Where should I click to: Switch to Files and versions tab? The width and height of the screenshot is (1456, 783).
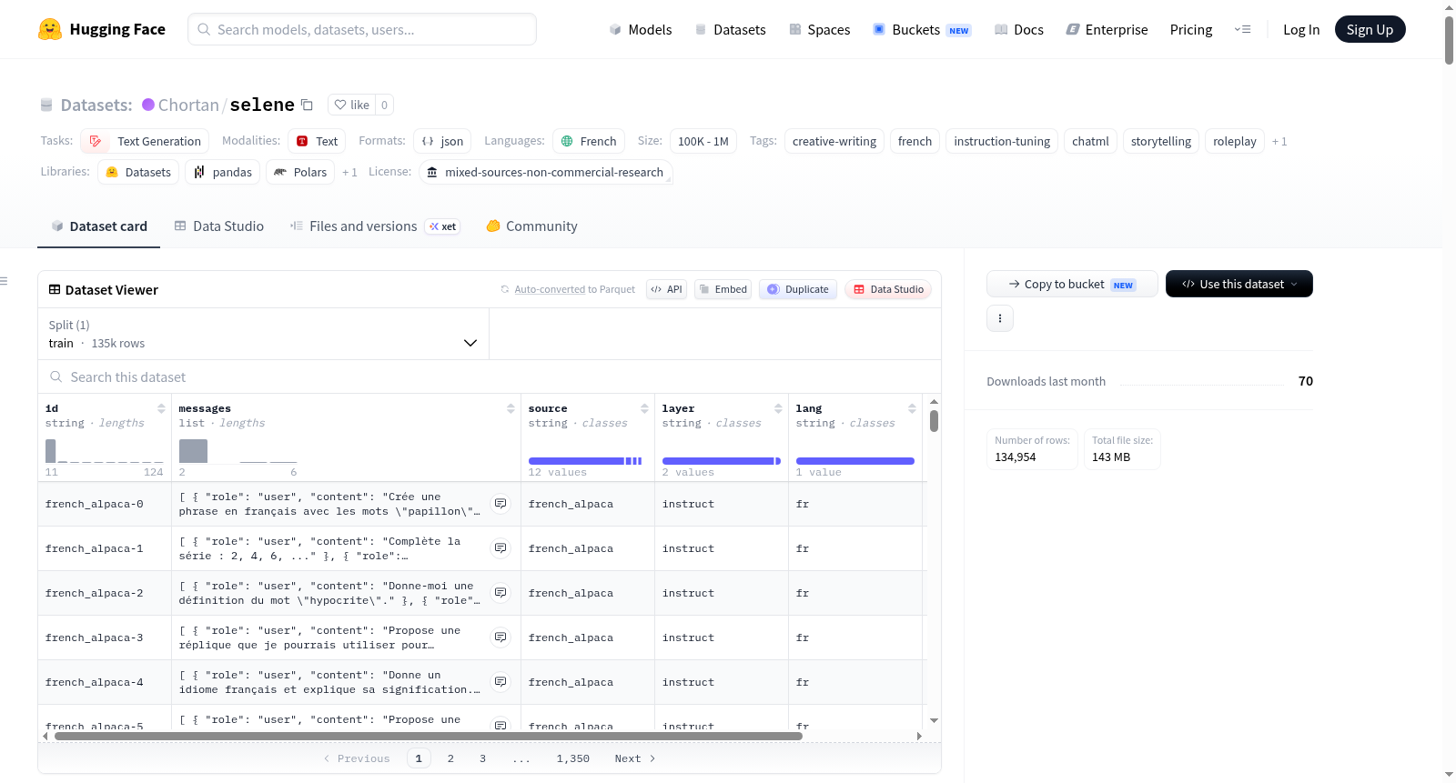coord(375,226)
